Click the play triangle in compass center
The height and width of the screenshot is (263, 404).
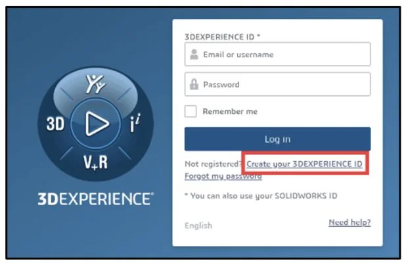(x=97, y=124)
